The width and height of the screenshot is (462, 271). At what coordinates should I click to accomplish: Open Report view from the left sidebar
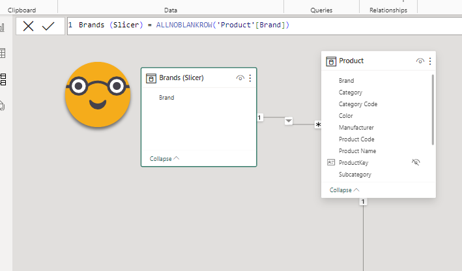click(x=3, y=27)
